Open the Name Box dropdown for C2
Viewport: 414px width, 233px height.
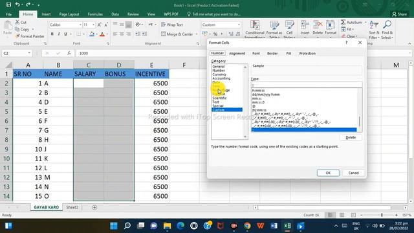click(29, 53)
